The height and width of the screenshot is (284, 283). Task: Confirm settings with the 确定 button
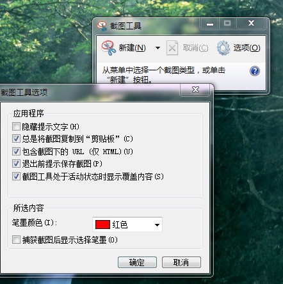tap(137, 262)
